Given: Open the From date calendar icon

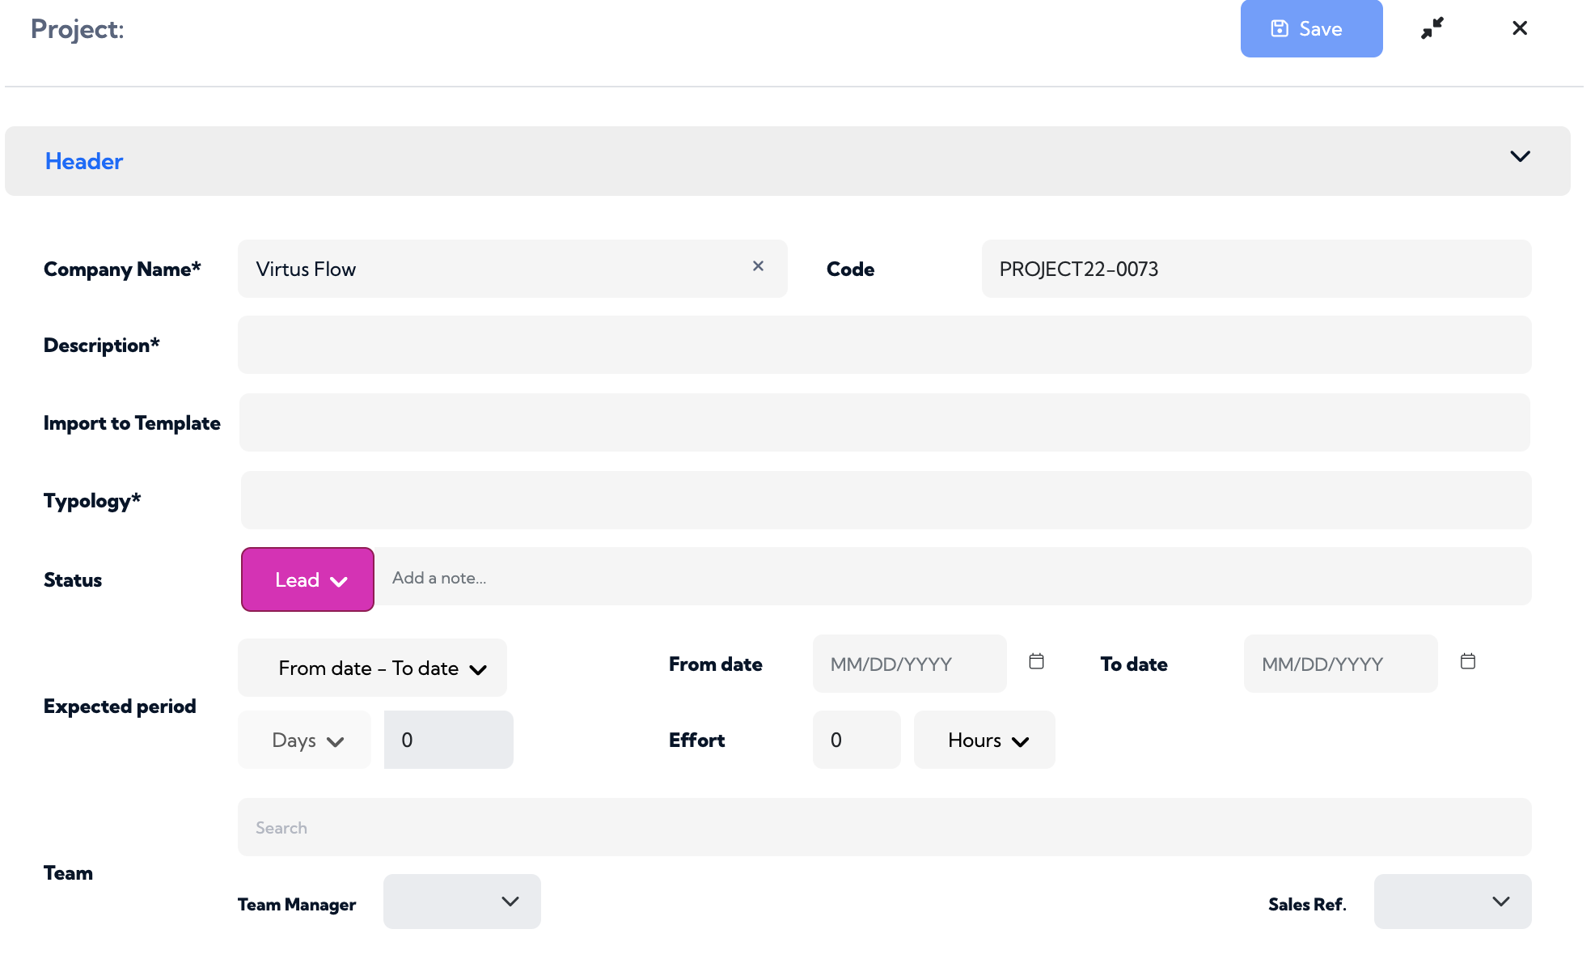Looking at the screenshot, I should [x=1036, y=661].
